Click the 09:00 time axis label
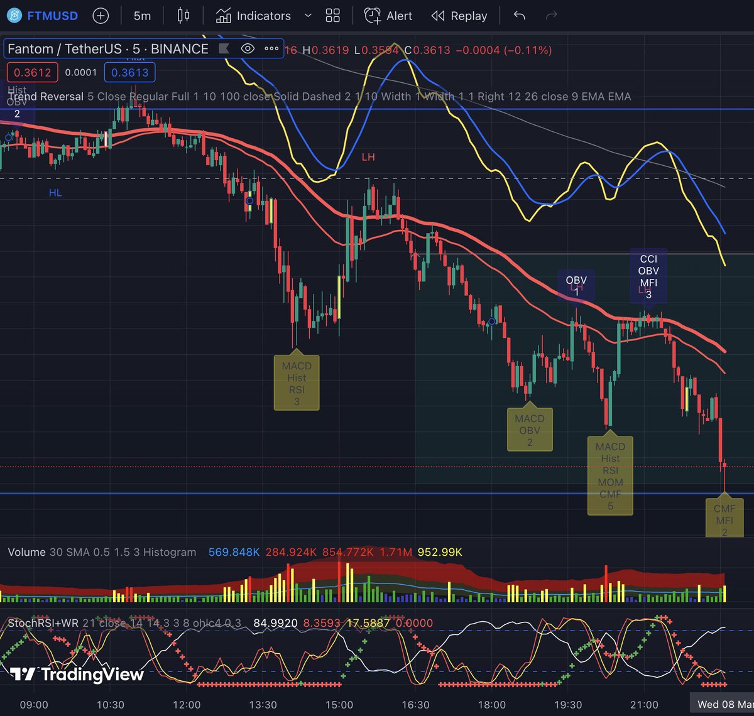 (x=34, y=704)
